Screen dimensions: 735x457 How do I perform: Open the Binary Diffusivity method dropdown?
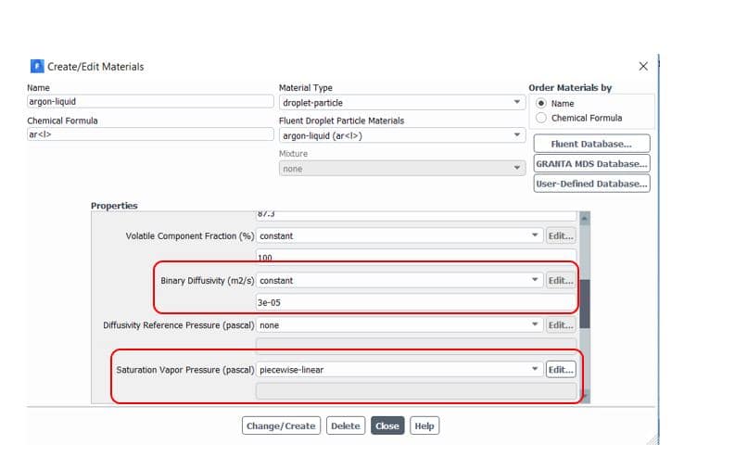click(399, 280)
